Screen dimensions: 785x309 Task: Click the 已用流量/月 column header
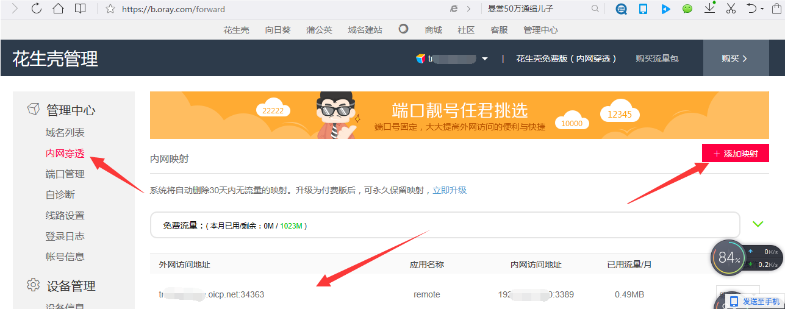coord(629,265)
